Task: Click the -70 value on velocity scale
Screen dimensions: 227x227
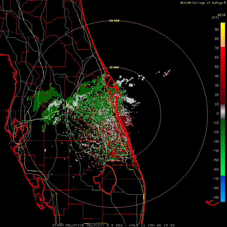Action: pos(216,179)
